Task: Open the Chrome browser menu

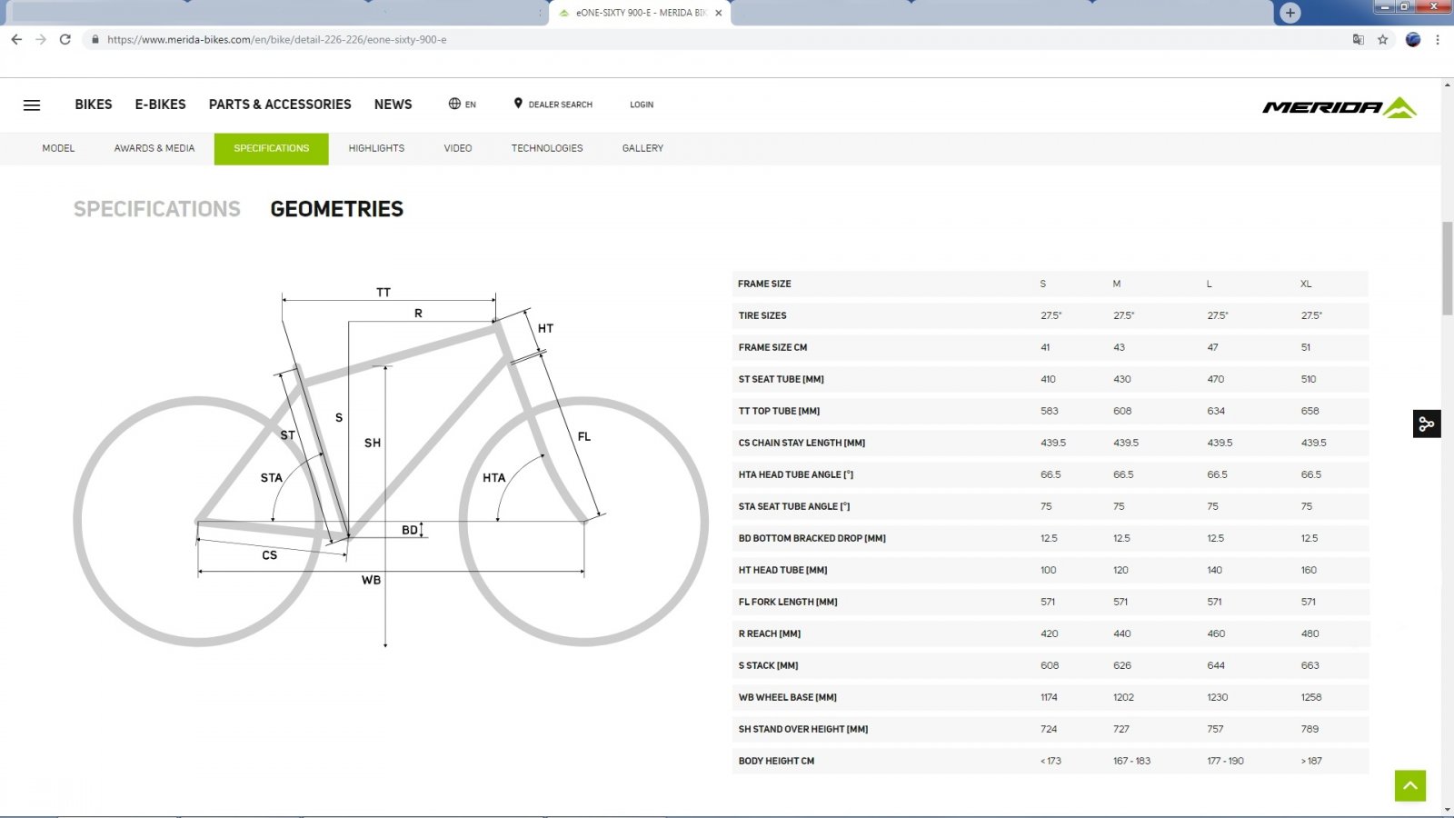Action: click(x=1437, y=39)
